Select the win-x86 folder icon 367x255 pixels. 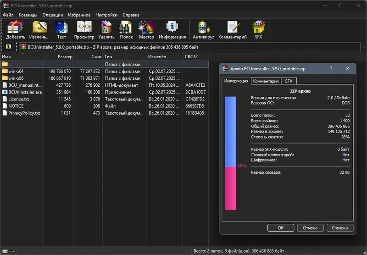tap(5, 78)
